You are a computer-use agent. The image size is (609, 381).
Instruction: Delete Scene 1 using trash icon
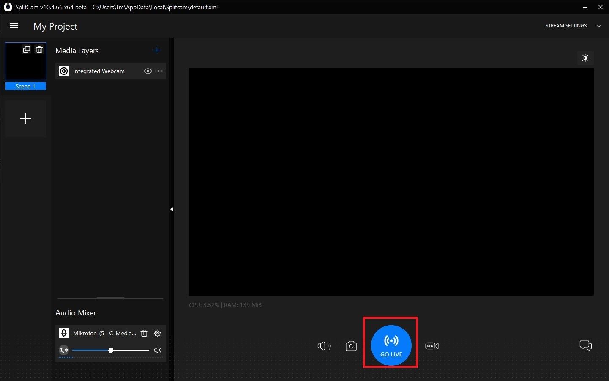tap(39, 49)
